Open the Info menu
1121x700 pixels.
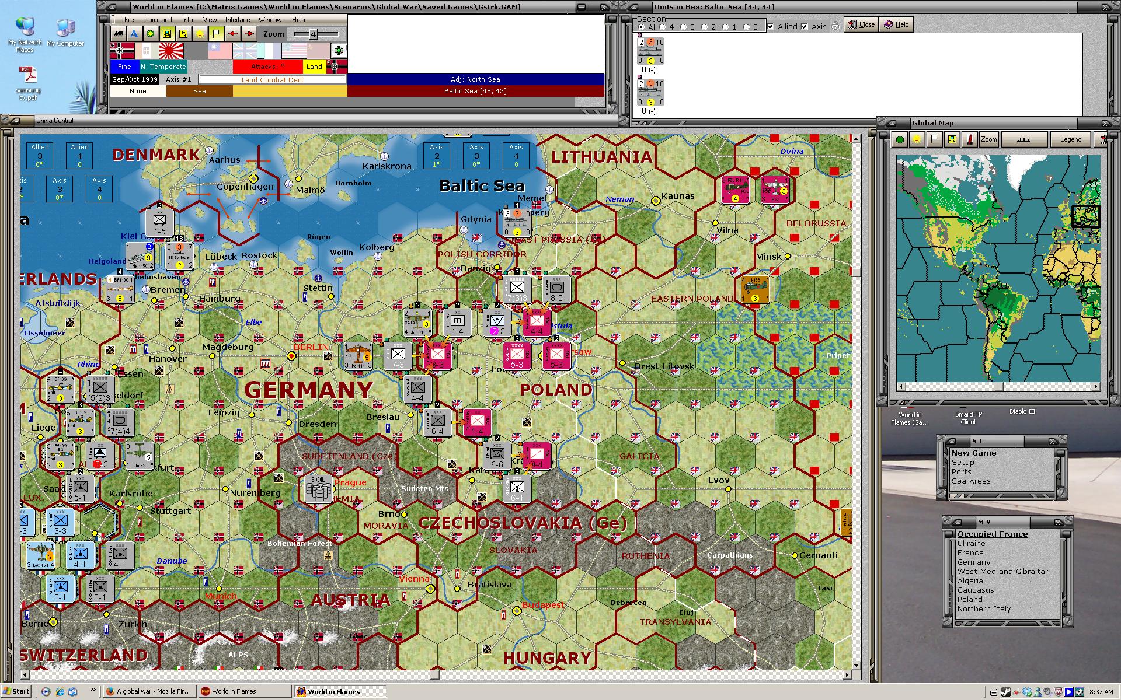[x=187, y=20]
